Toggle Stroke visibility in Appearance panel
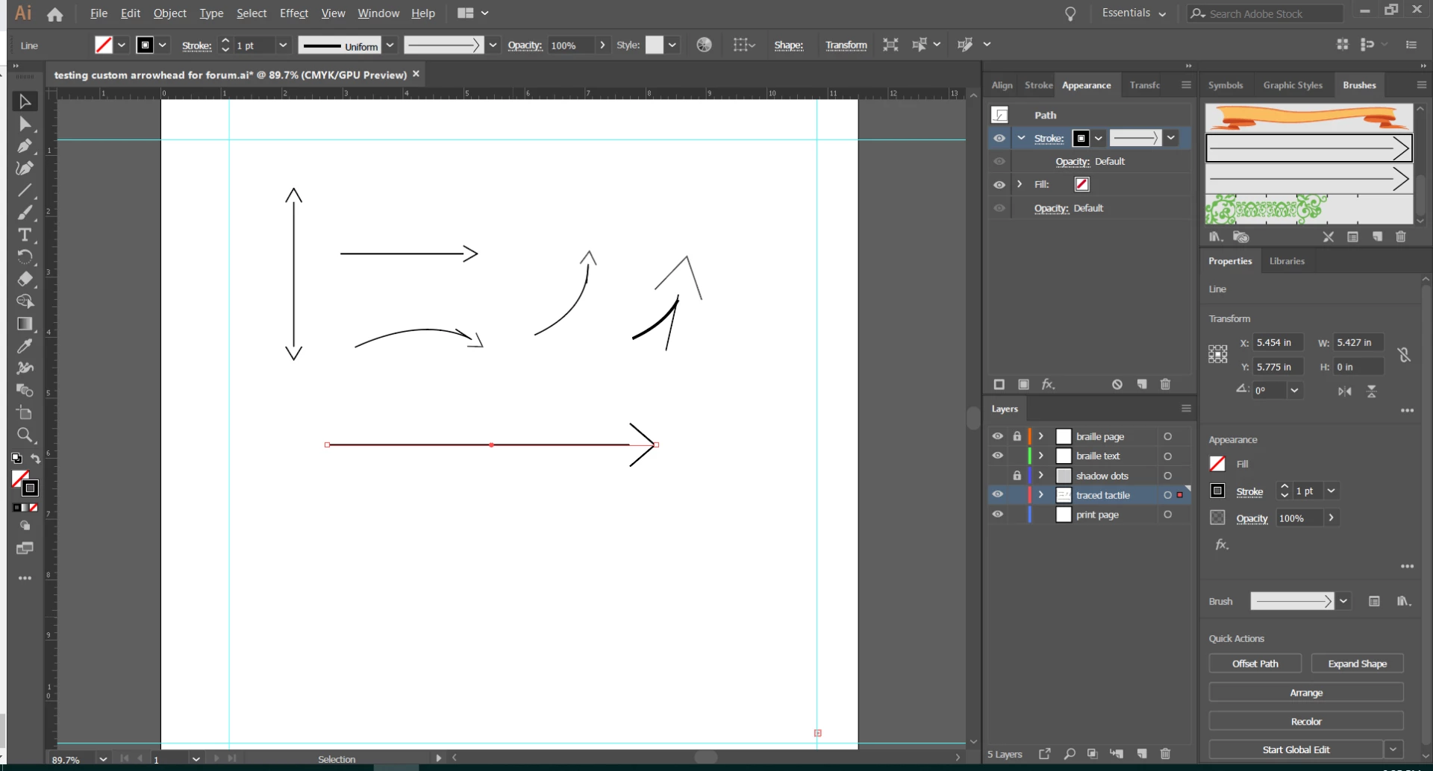This screenshot has width=1433, height=771. click(999, 139)
